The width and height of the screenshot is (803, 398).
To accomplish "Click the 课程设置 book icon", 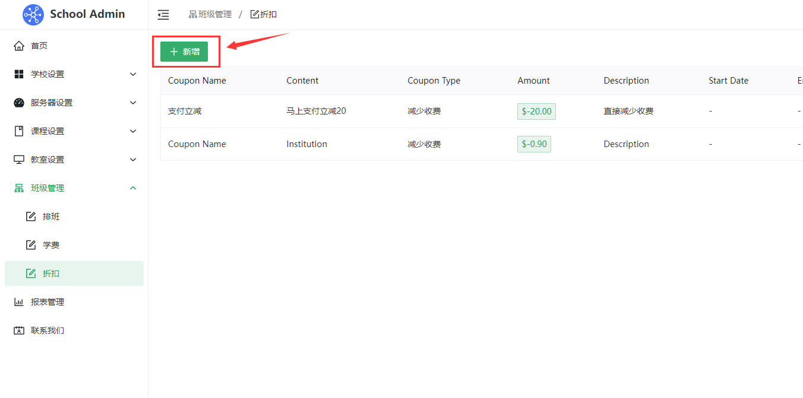I will [x=19, y=131].
